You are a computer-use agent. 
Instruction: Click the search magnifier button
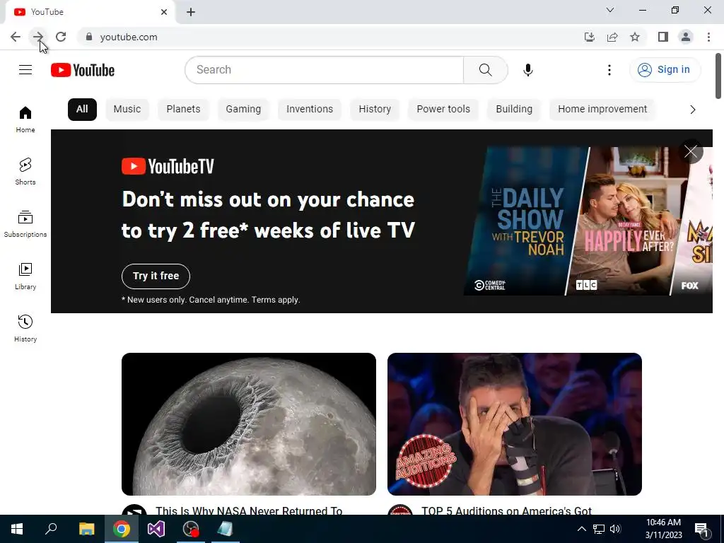pyautogui.click(x=485, y=70)
